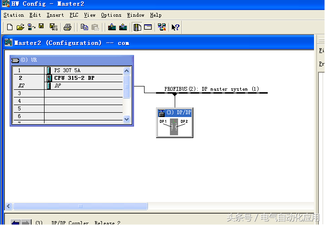Select the CPU 315-2 DP rack row

click(74, 78)
